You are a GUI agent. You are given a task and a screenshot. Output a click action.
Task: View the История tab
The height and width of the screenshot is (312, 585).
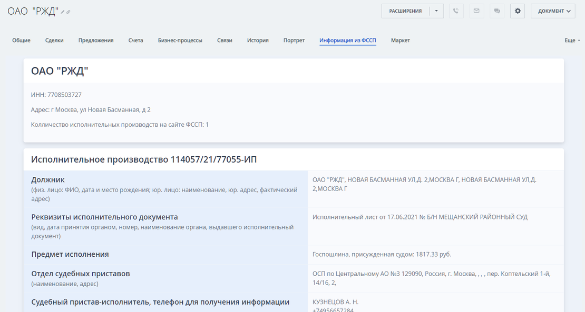coord(257,40)
